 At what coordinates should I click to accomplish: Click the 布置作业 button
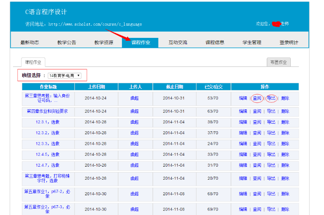pos(279,62)
